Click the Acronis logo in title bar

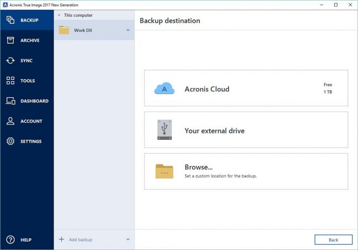click(5, 5)
